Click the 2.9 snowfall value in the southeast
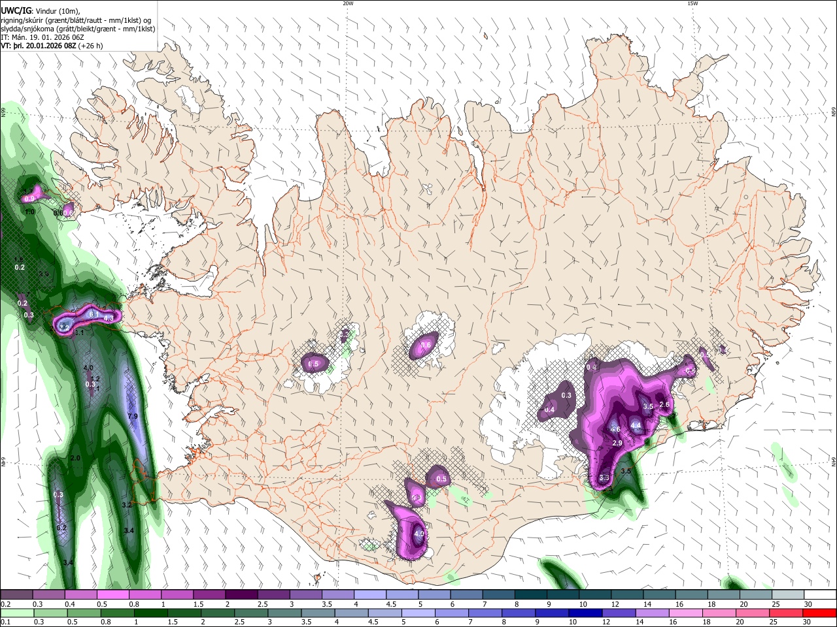This screenshot has height=627, width=837. point(617,443)
